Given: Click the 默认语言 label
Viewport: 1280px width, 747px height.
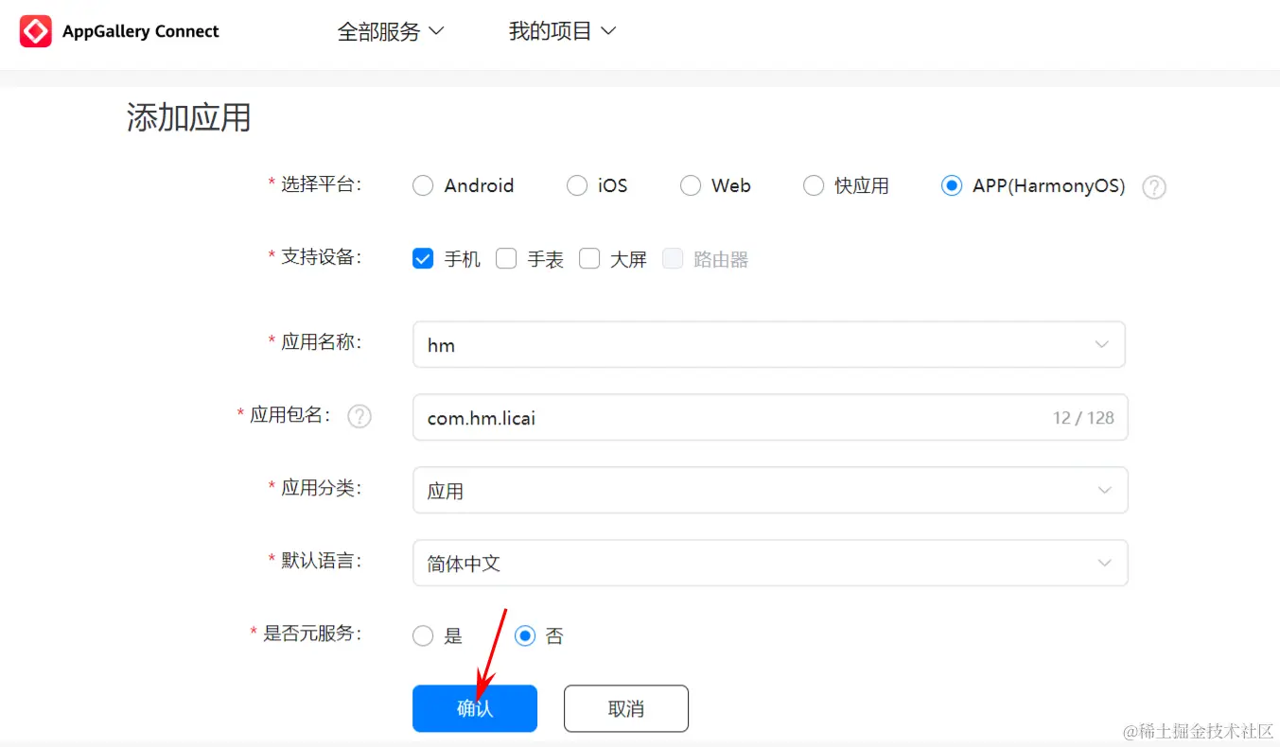Looking at the screenshot, I should (322, 561).
